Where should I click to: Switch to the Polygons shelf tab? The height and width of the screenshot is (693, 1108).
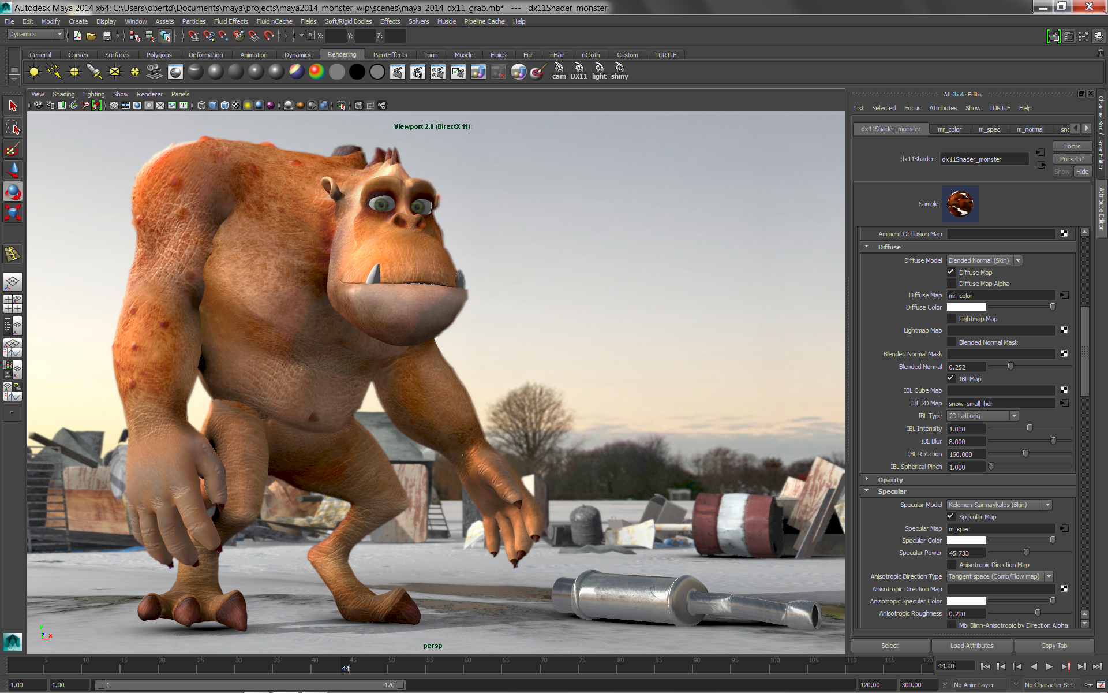pyautogui.click(x=159, y=55)
